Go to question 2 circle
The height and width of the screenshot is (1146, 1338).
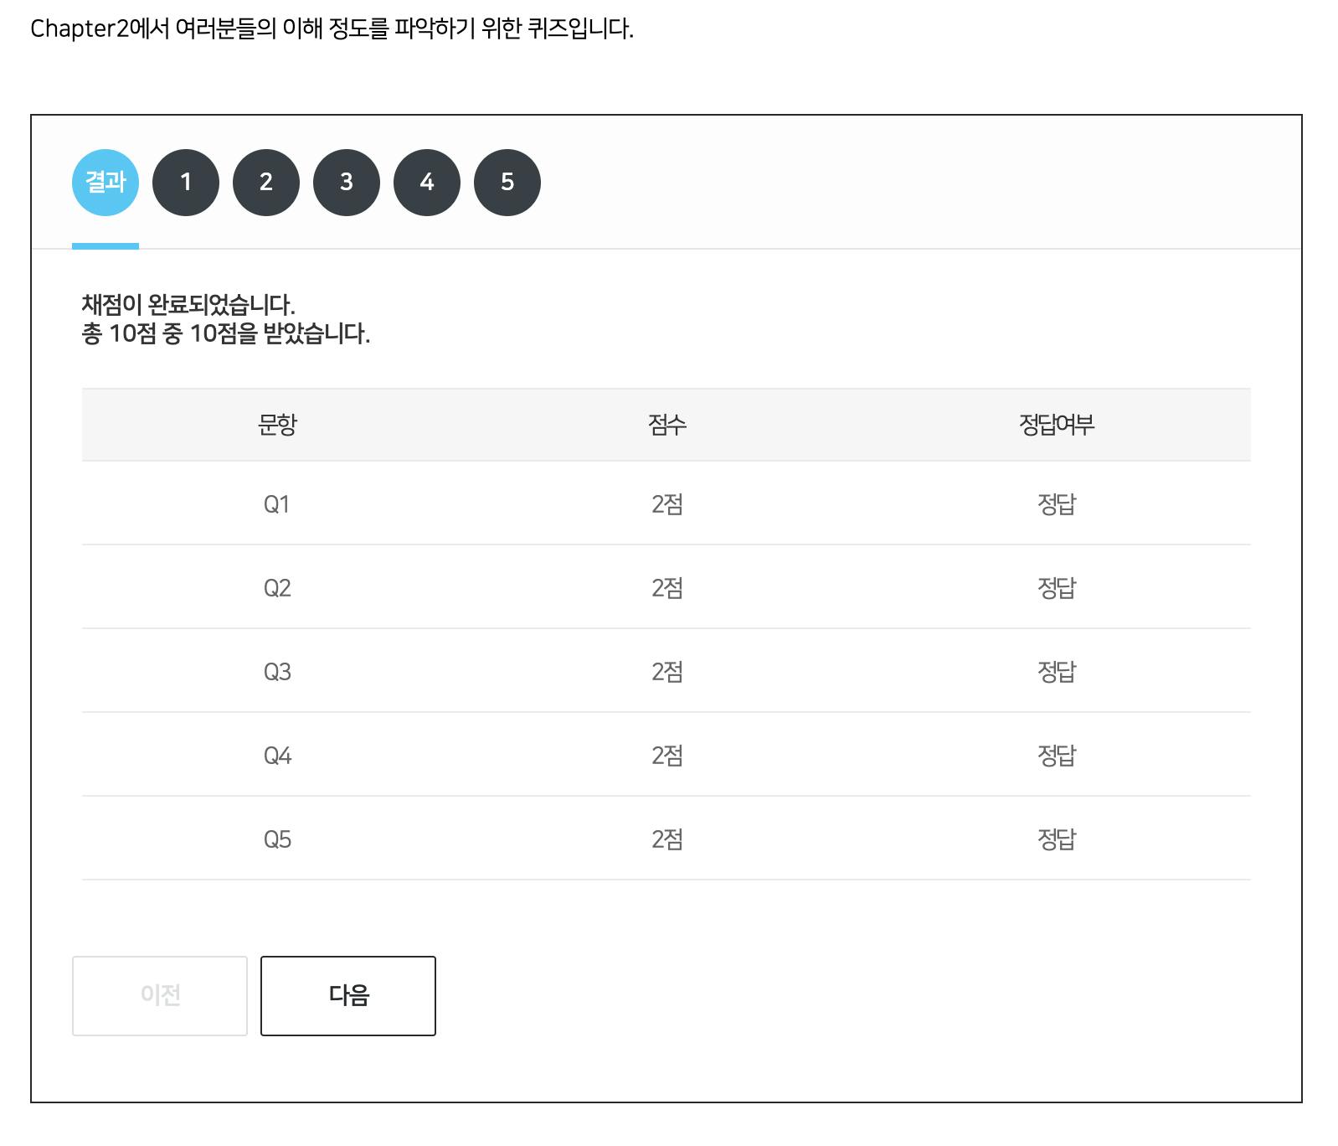tap(266, 183)
